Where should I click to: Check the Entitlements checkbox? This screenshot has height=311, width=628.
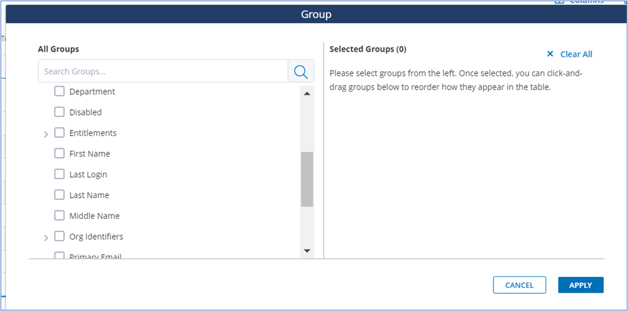tap(59, 133)
